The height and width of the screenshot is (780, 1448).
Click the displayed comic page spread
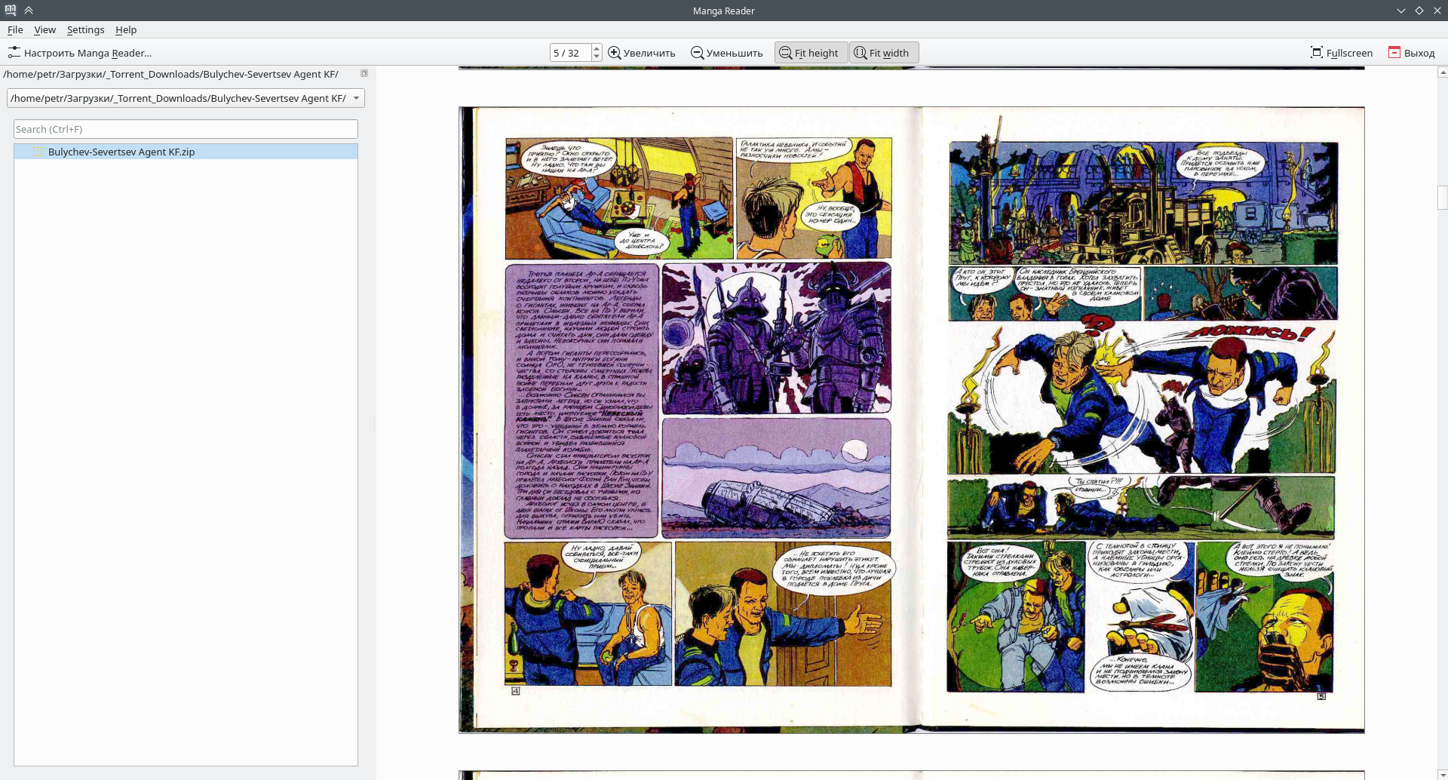point(912,419)
